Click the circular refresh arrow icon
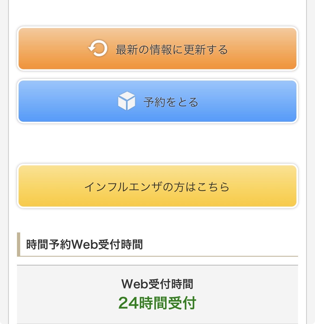This screenshot has width=315, height=324. pyautogui.click(x=98, y=49)
